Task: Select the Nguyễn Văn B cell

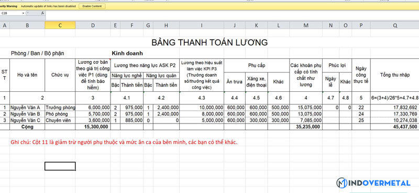Action: pos(27,114)
